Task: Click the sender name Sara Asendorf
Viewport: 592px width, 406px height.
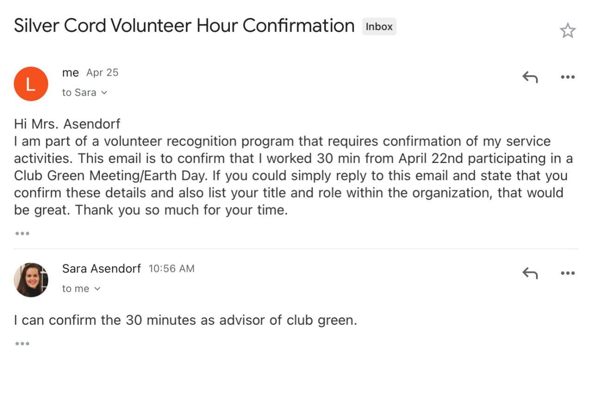Action: click(x=101, y=269)
